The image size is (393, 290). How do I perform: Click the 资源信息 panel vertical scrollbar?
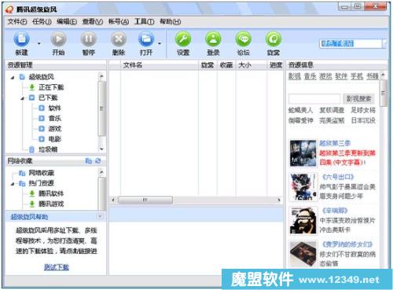(x=384, y=94)
